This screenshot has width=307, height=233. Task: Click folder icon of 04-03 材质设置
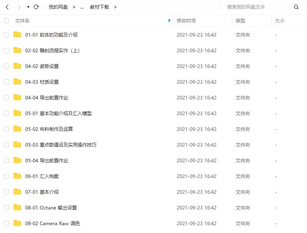(17, 82)
